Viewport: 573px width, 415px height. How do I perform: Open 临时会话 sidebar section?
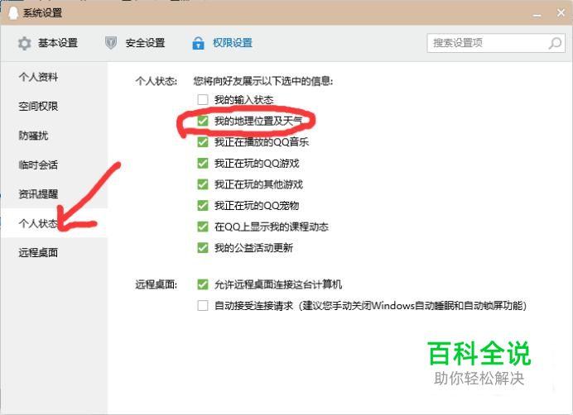(54, 165)
